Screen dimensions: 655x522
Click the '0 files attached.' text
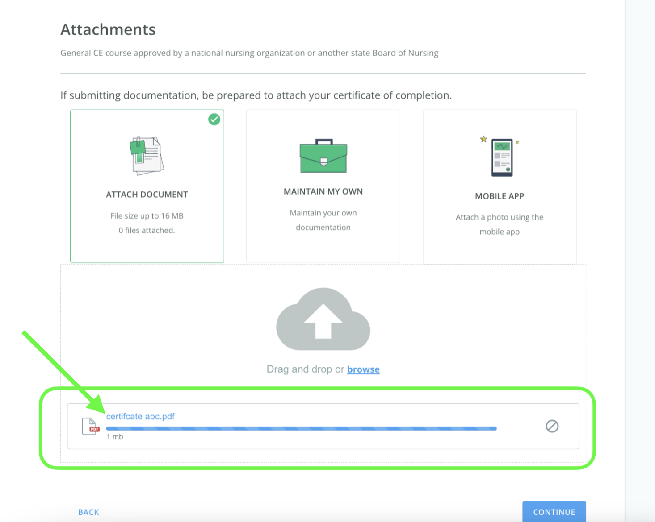coord(147,231)
